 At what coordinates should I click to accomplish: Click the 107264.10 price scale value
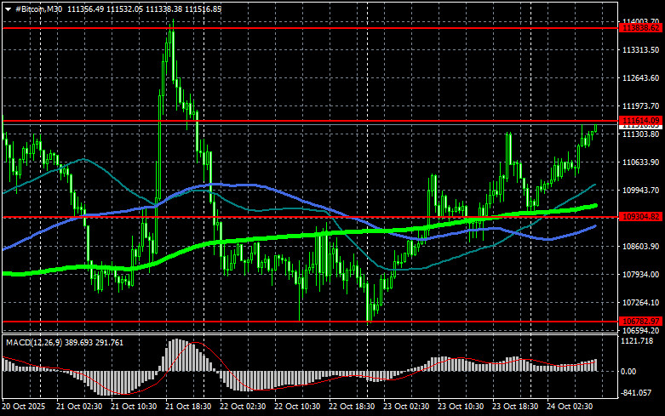(x=640, y=303)
